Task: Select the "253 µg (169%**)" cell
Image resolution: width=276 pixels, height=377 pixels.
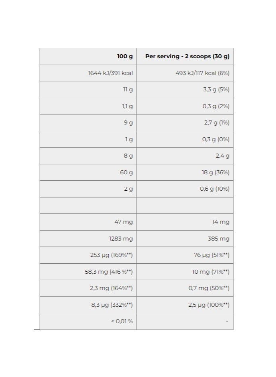Action: click(111, 255)
